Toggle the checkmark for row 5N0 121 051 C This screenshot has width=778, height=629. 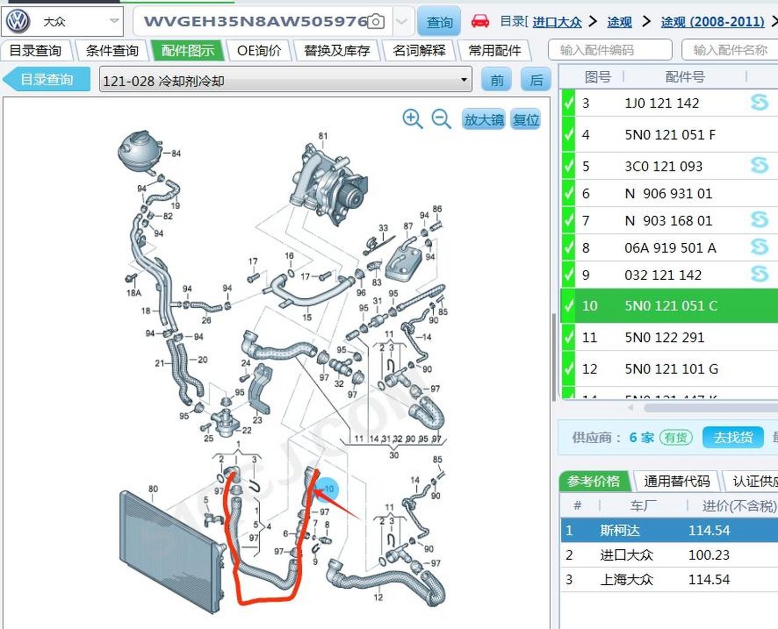point(568,306)
